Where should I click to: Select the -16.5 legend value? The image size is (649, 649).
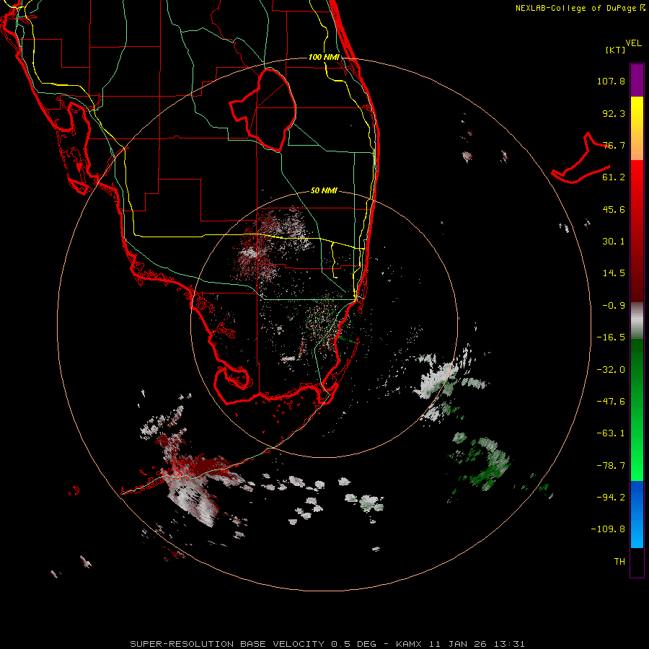pyautogui.click(x=611, y=337)
